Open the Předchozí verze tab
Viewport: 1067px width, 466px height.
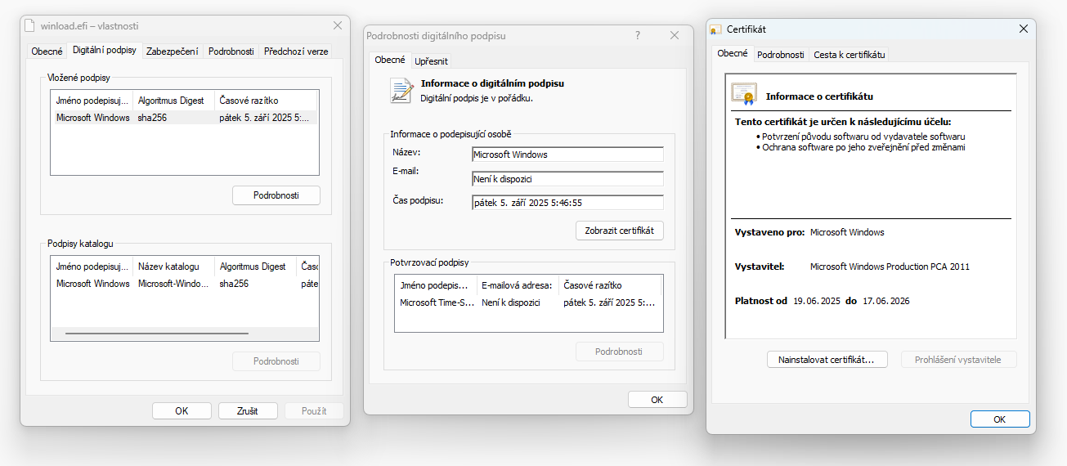point(295,51)
